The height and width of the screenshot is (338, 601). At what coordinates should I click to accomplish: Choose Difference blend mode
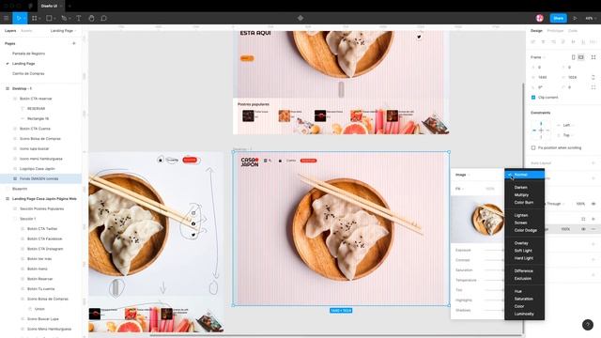pyautogui.click(x=524, y=271)
